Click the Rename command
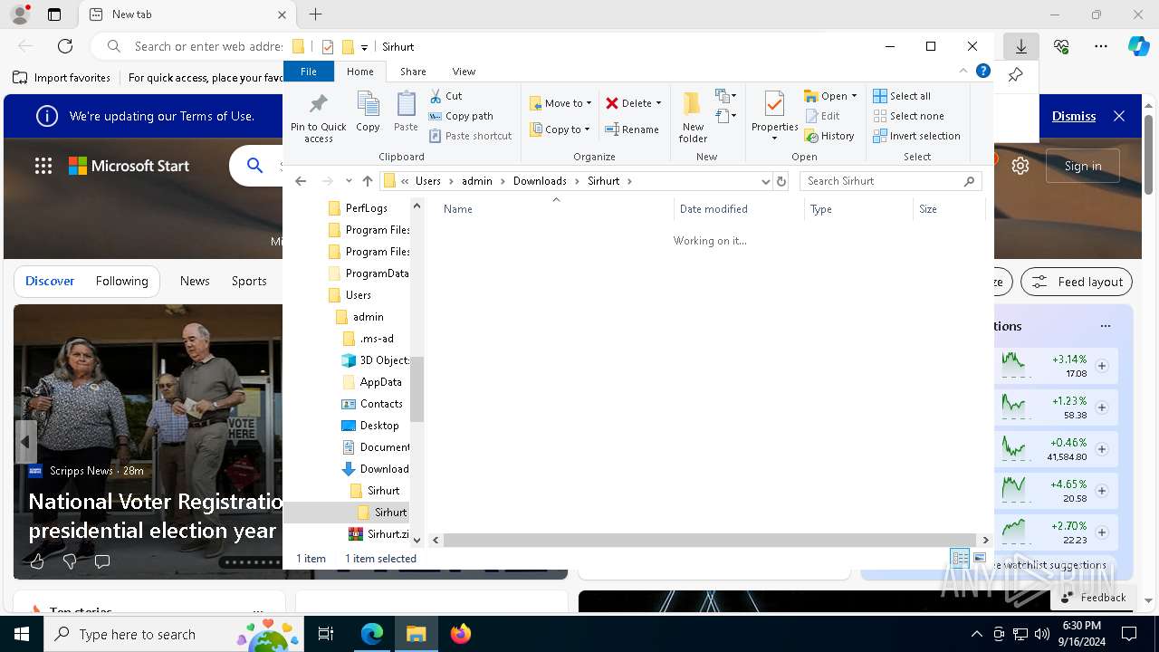The width and height of the screenshot is (1159, 652). (x=632, y=129)
